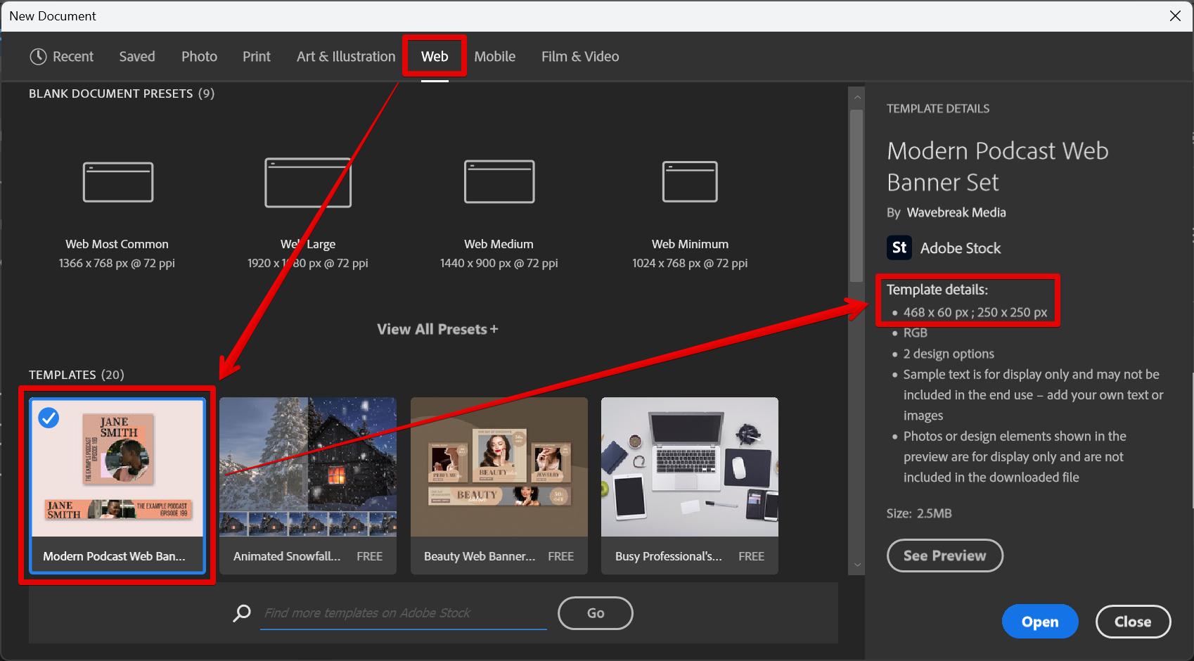Select the Beauty Web Banner template thumbnail
Viewport: 1194px width, 661px height.
pos(499,468)
